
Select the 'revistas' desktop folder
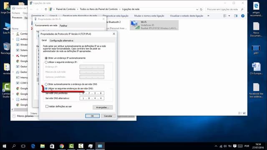[7, 69]
